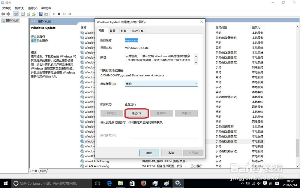
Task: Click the 确定 button
Action: click(x=149, y=153)
